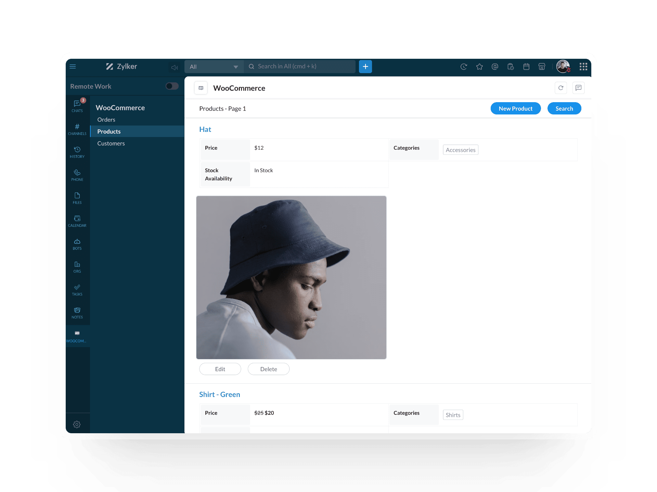Click the mentions @ icon
Screen dimensions: 657x492
tap(495, 67)
